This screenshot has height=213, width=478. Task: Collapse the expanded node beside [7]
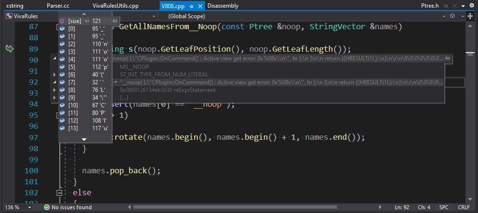(x=54, y=82)
